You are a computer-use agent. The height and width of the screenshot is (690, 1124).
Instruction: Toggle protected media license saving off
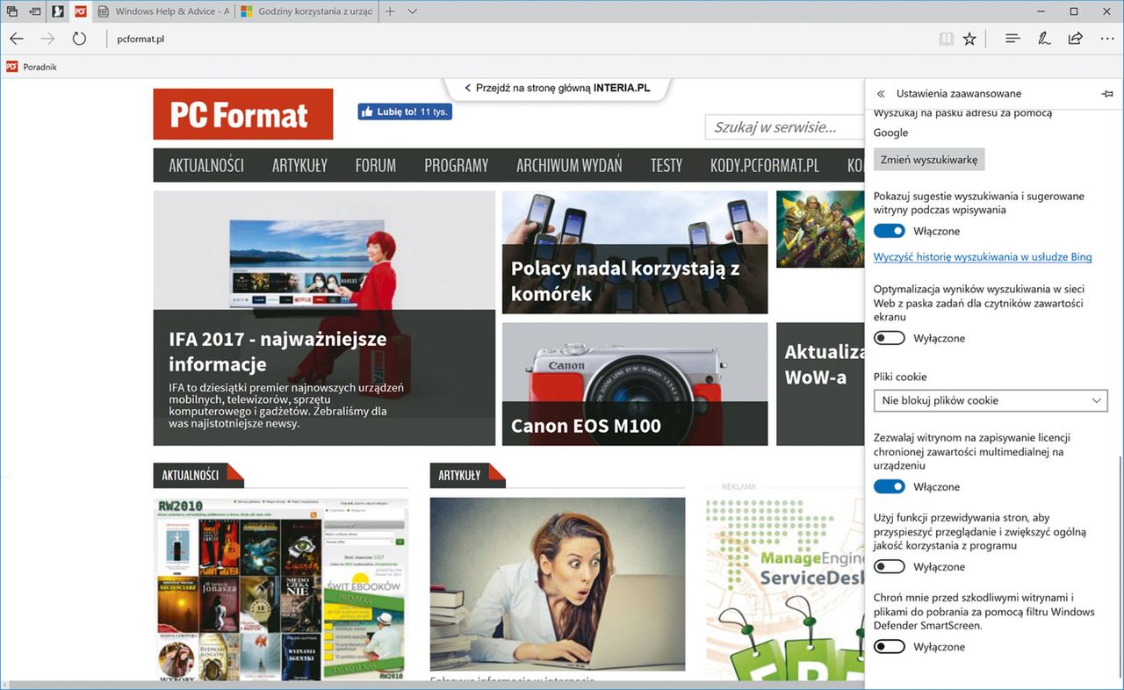890,486
